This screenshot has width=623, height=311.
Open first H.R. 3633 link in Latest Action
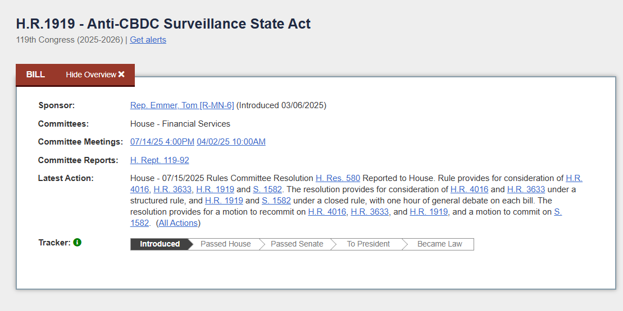point(172,189)
